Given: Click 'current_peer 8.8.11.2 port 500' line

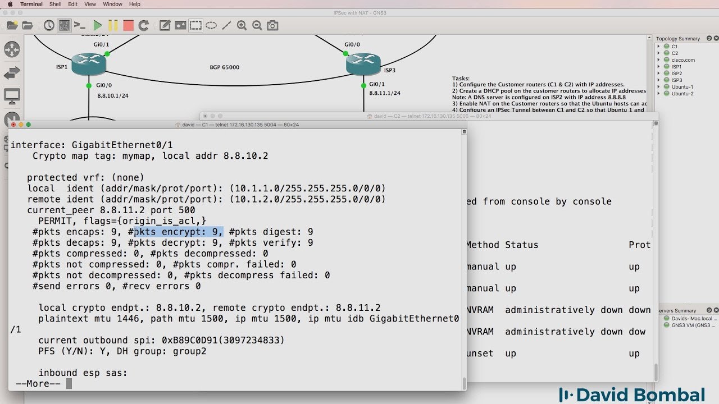Looking at the screenshot, I should click(x=111, y=210).
